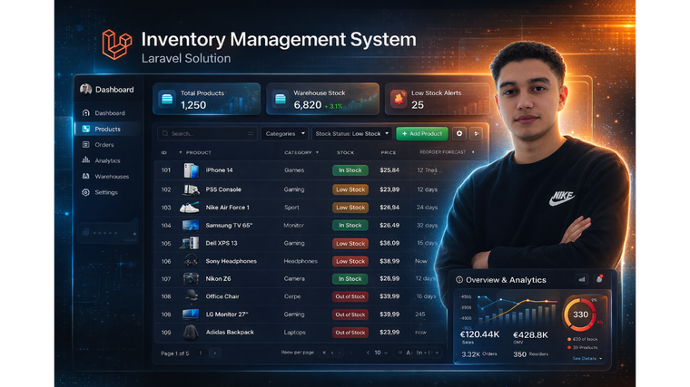The image size is (690, 387).
Task: Click the PS5 Console product image
Action: [x=191, y=189]
